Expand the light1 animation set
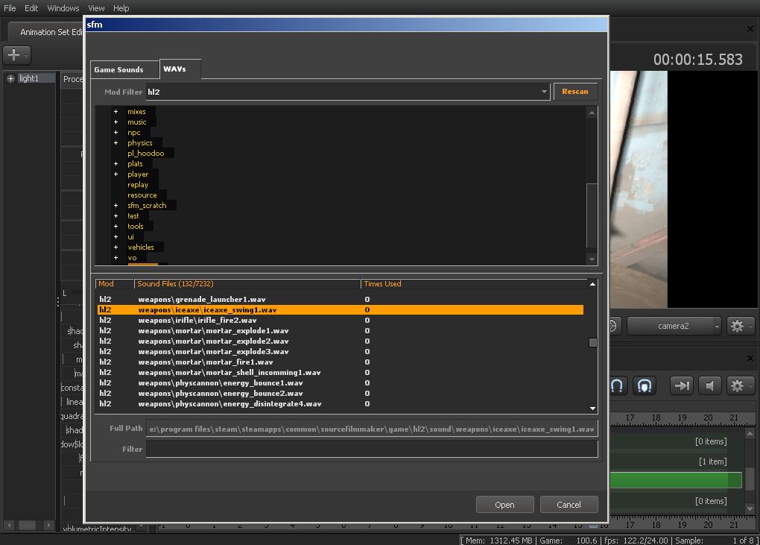This screenshot has height=545, width=760. 10,78
